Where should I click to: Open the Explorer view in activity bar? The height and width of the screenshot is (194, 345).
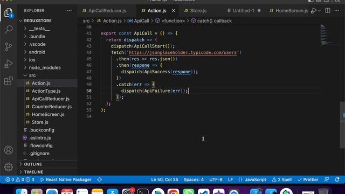9,13
